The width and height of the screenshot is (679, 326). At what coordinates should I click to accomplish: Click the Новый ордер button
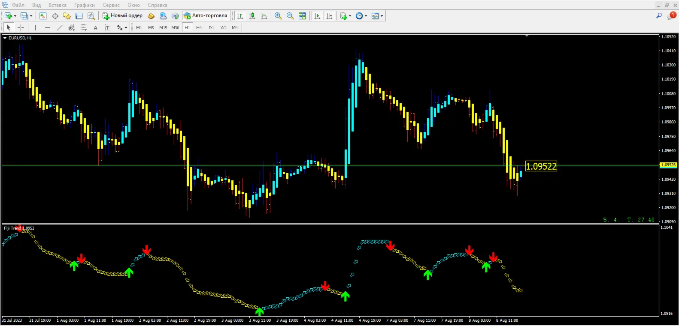click(123, 16)
